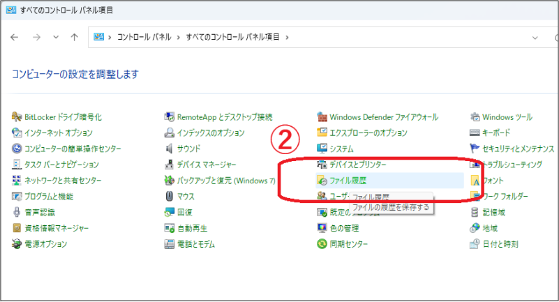Click the キーボード link text
Screen dimensions: 559x302
[x=496, y=133]
